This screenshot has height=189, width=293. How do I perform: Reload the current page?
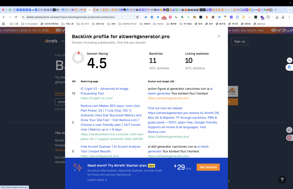click(x=16, y=17)
